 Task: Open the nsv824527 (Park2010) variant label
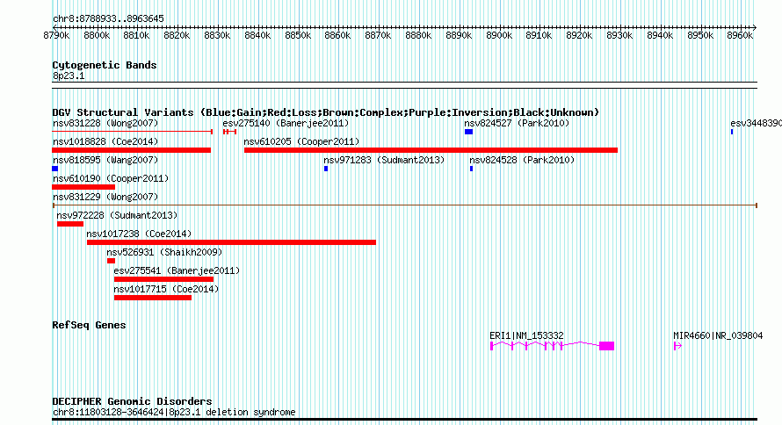(x=517, y=123)
